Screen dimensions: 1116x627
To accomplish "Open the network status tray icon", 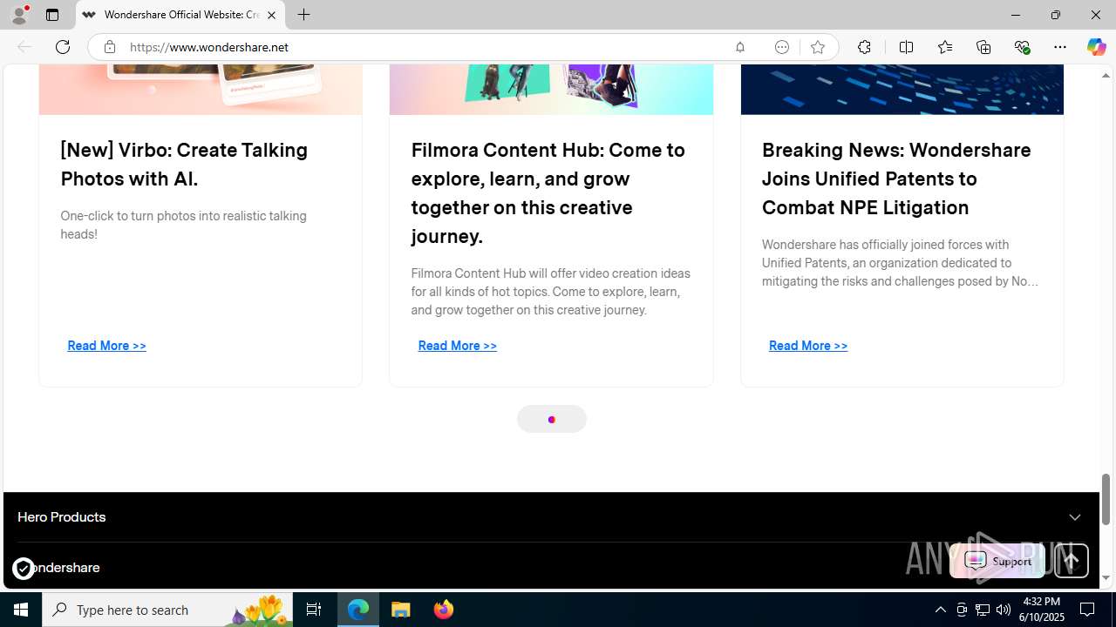I will point(983,610).
